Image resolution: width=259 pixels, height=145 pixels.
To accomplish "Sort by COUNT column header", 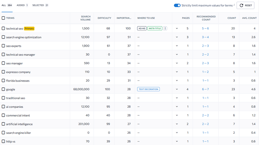I will [x=232, y=18].
